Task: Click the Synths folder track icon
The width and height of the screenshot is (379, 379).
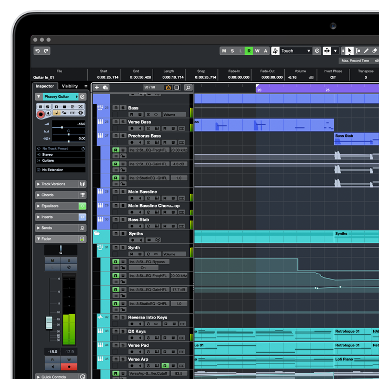Action: [97, 233]
